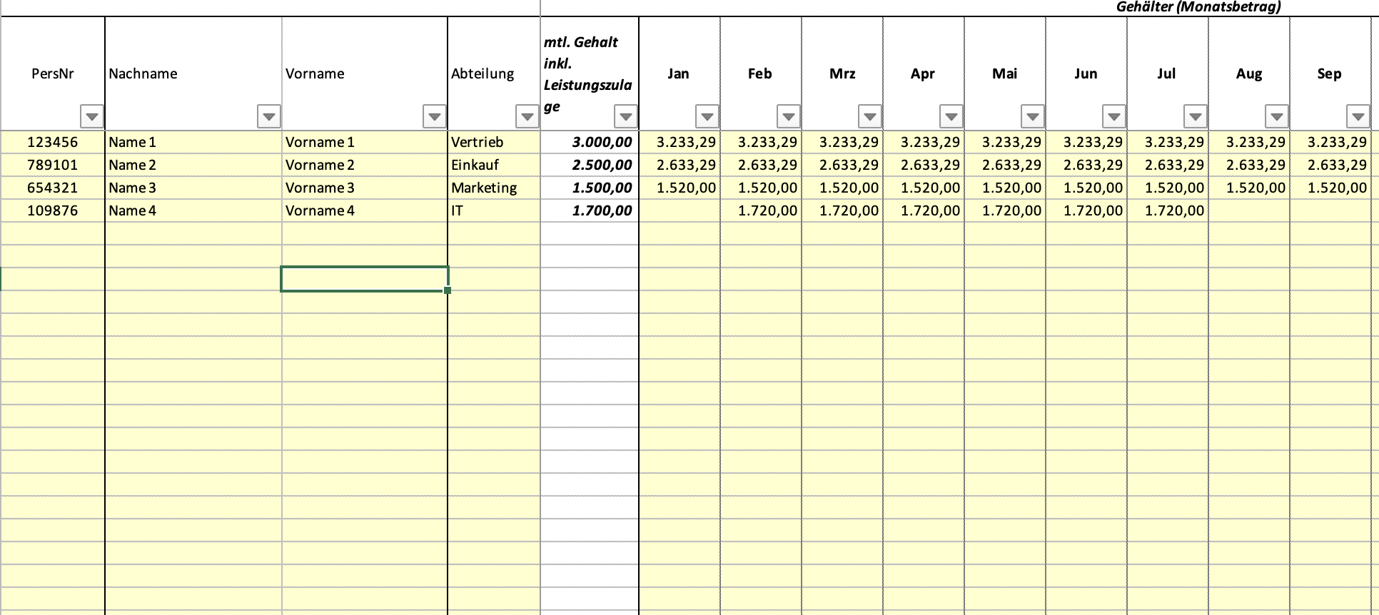
Task: Select cell with PersNr 654321
Action: tap(53, 188)
